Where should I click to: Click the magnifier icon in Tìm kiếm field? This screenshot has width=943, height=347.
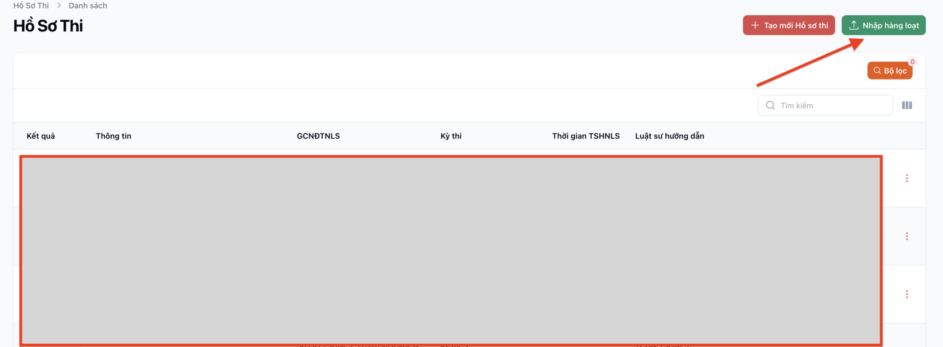point(771,105)
